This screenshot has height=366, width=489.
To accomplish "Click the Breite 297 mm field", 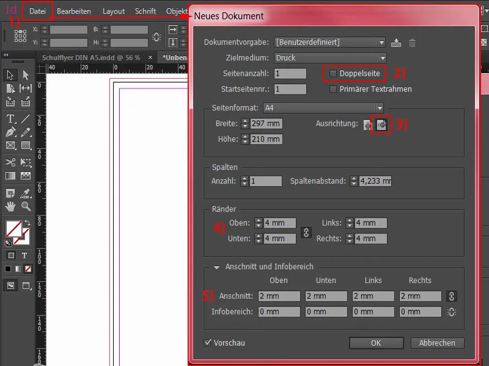I will [267, 124].
